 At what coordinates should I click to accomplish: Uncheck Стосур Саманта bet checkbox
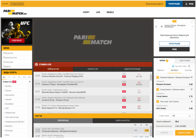pyautogui.click(x=158, y=89)
